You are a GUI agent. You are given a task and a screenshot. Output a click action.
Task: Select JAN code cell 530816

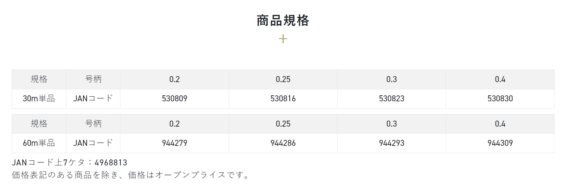283,99
